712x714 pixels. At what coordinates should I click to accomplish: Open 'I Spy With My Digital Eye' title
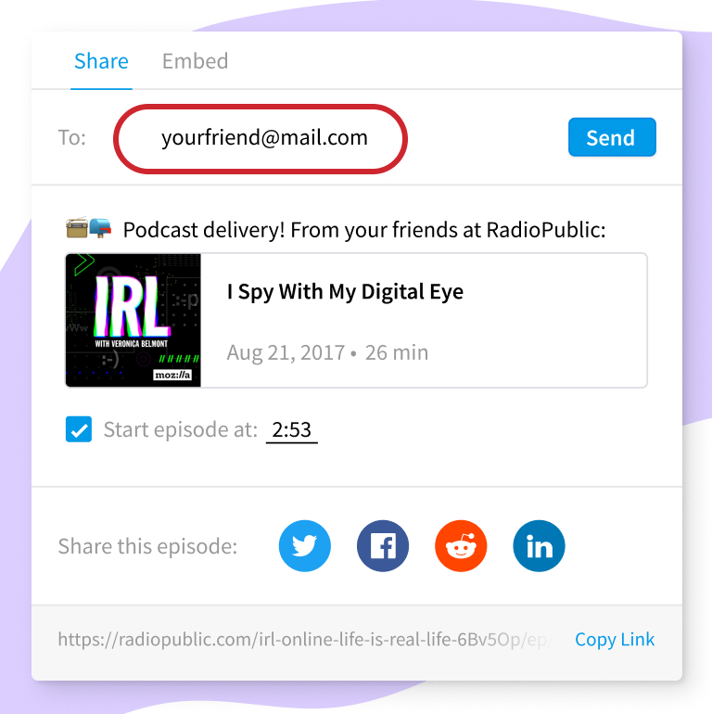(345, 291)
